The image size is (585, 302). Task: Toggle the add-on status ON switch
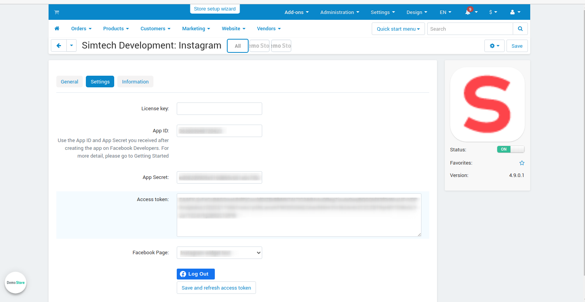(510, 149)
